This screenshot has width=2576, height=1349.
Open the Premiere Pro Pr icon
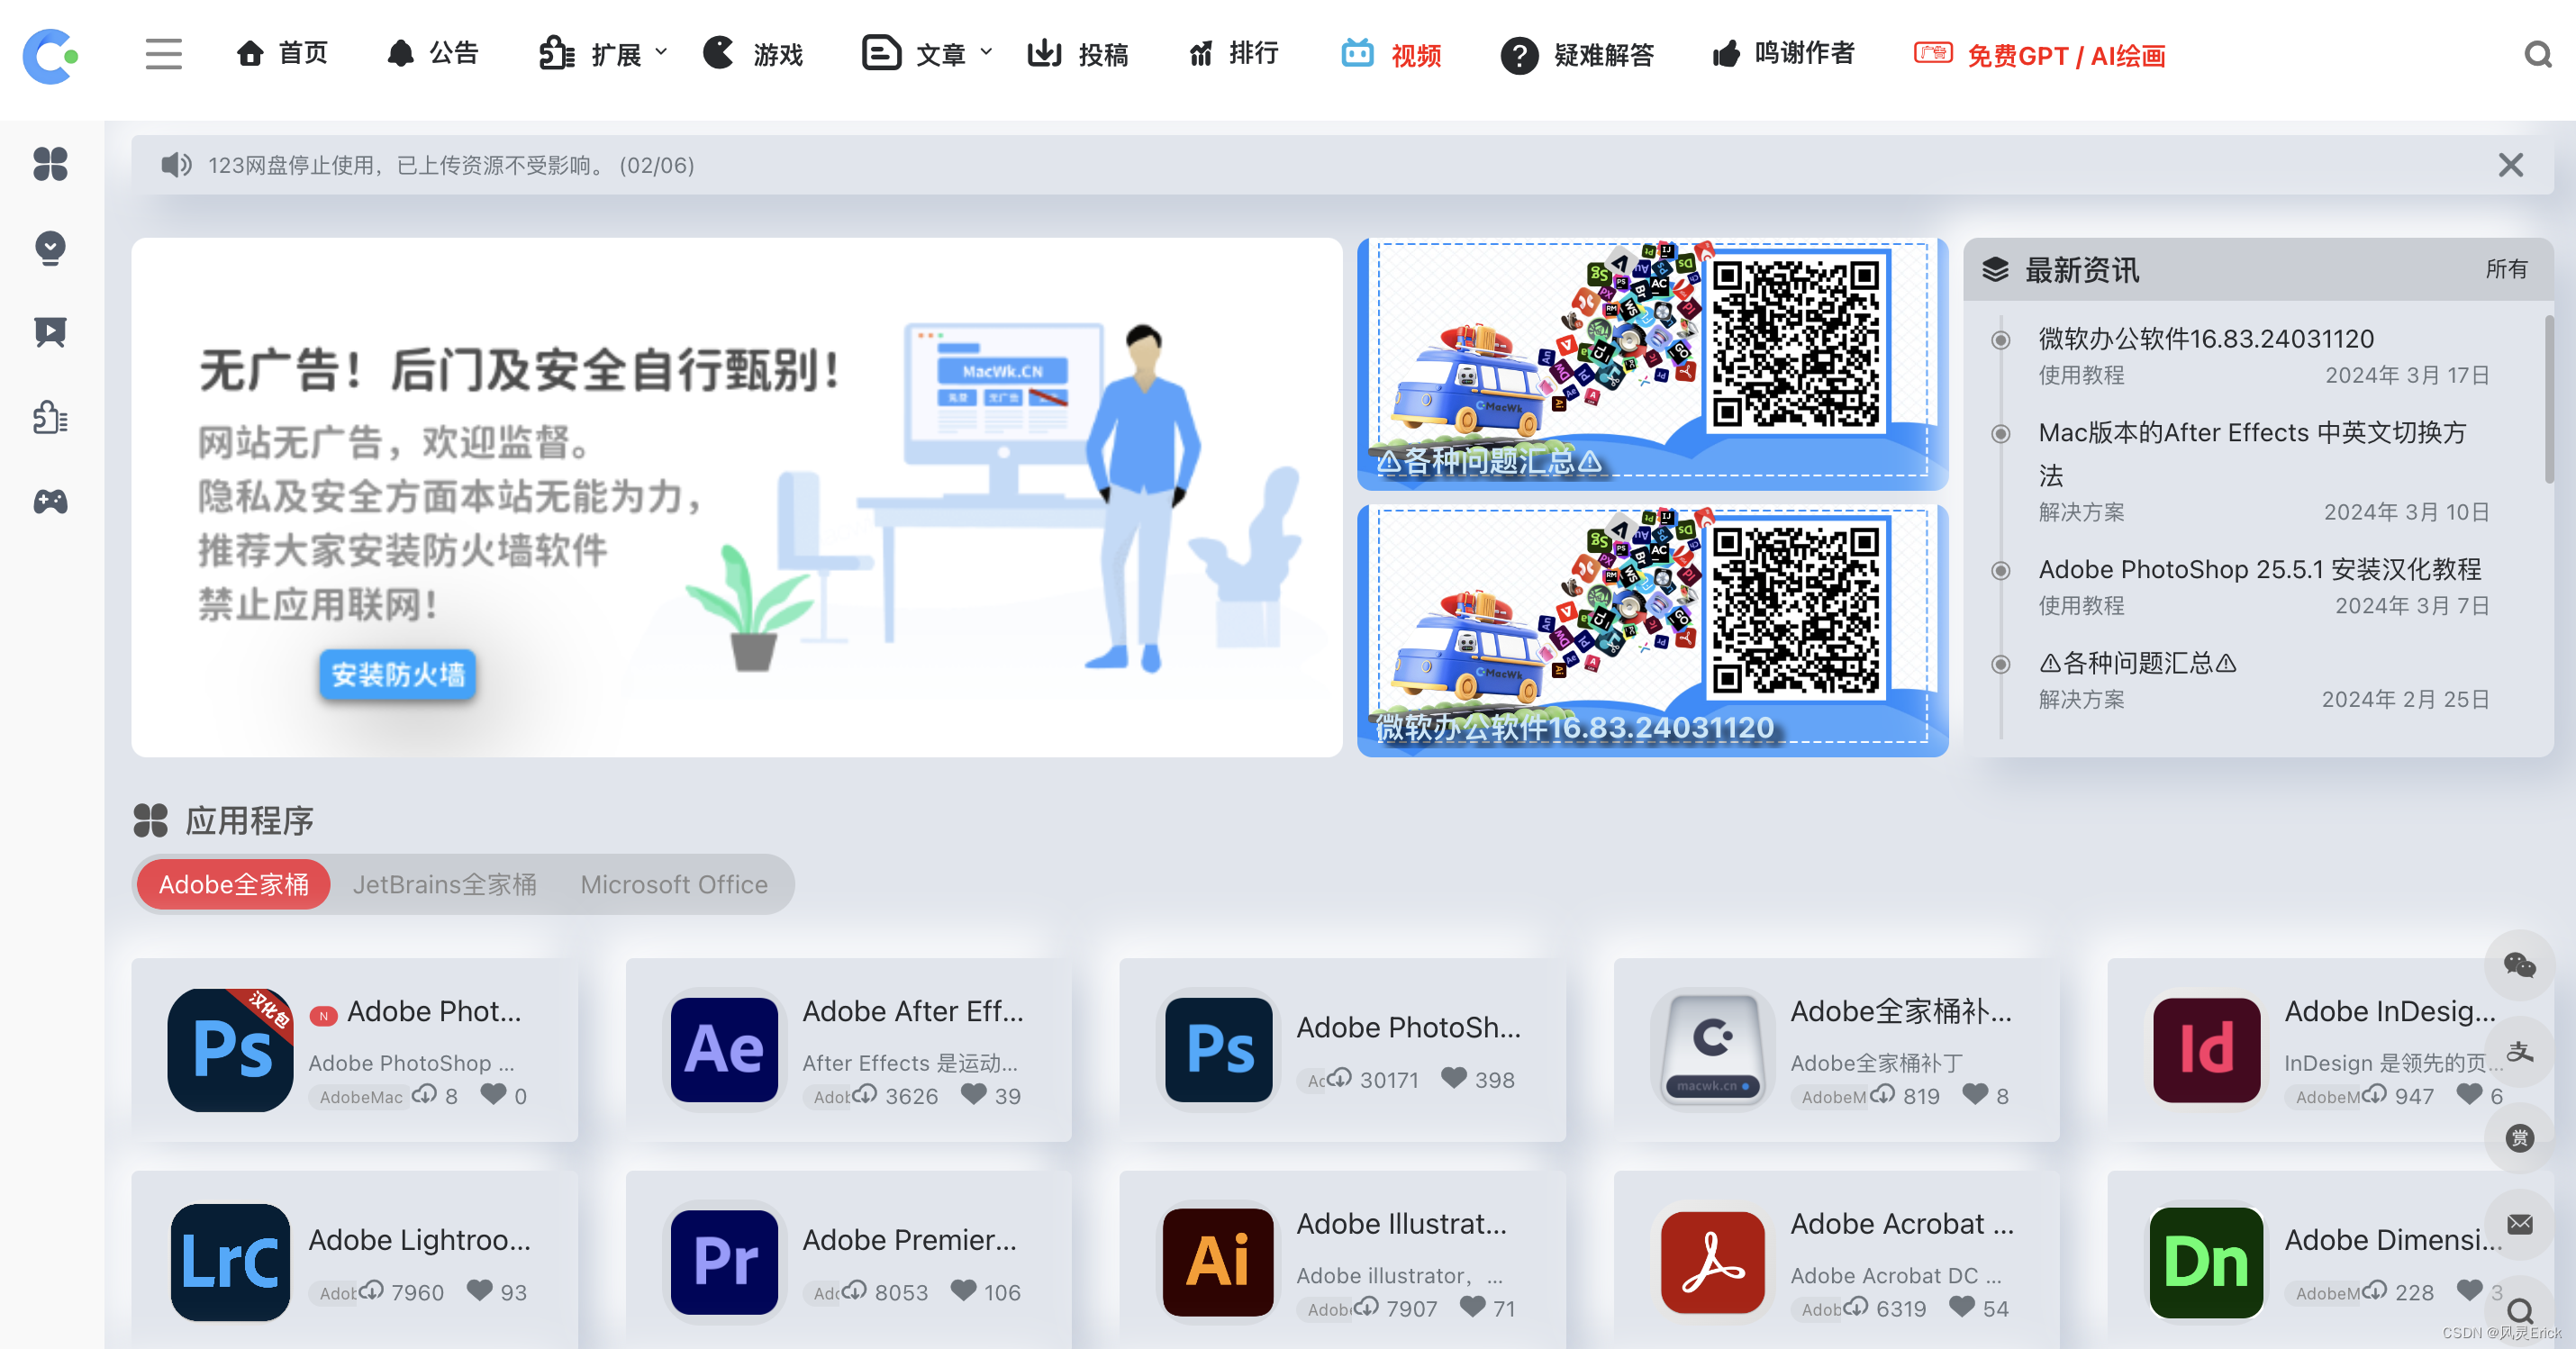(724, 1262)
